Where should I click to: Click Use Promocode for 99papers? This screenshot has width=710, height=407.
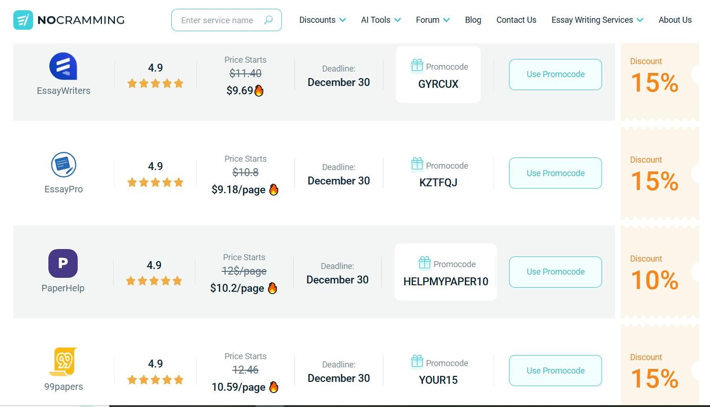click(555, 370)
